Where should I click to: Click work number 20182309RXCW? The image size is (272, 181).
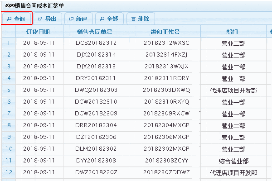166,114
